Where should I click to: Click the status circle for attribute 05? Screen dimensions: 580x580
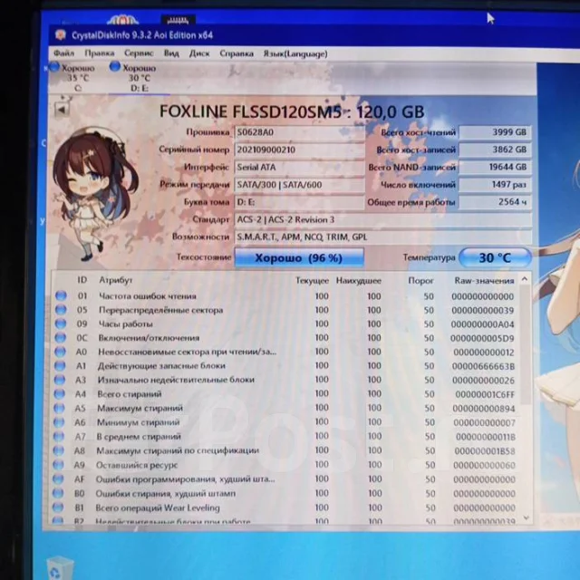click(x=61, y=310)
